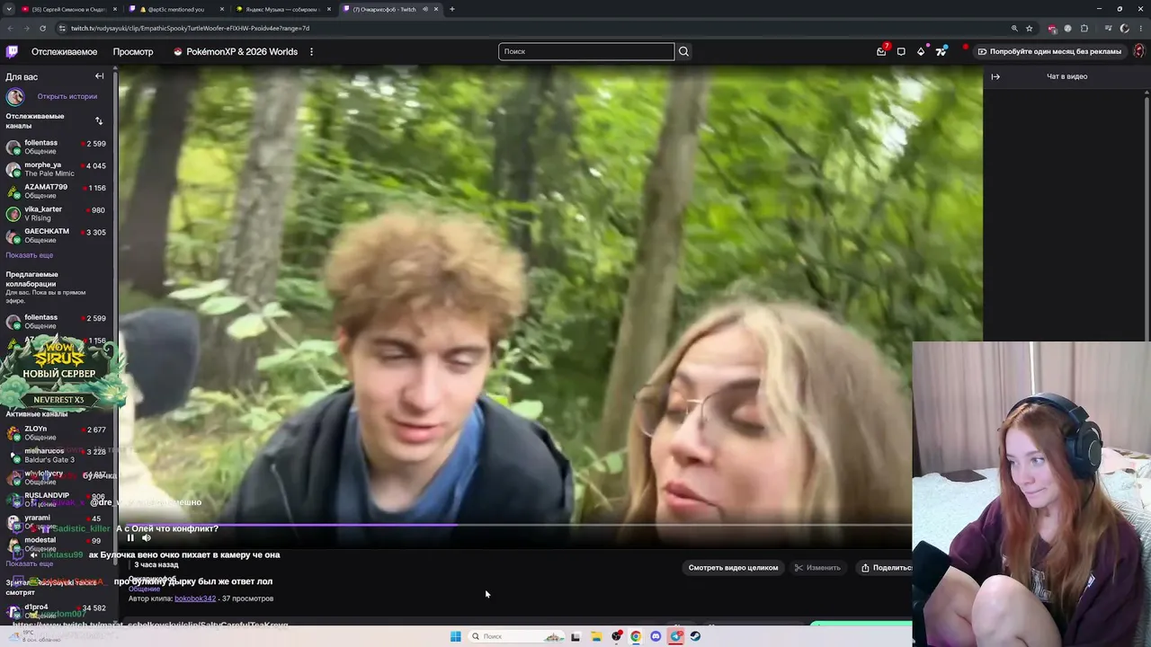The height and width of the screenshot is (647, 1151).
Task: Click the Изменить (edit clip) button
Action: click(817, 568)
